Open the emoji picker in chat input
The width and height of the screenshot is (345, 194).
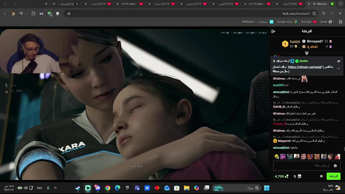point(335,166)
